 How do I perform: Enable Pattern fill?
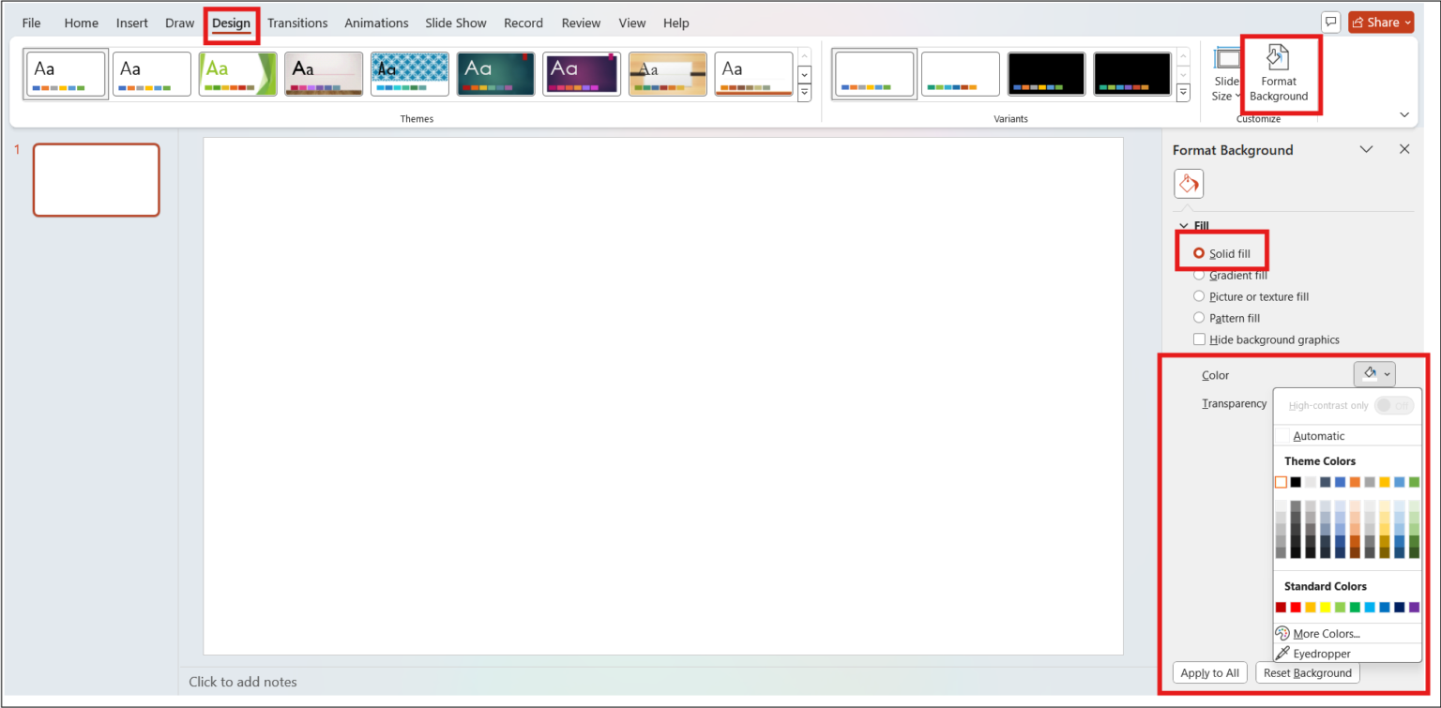(1199, 318)
